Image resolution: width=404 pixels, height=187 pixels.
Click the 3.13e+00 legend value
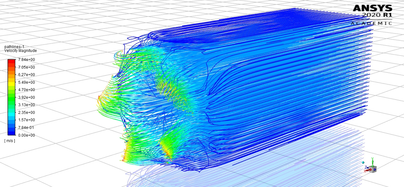pyautogui.click(x=27, y=105)
